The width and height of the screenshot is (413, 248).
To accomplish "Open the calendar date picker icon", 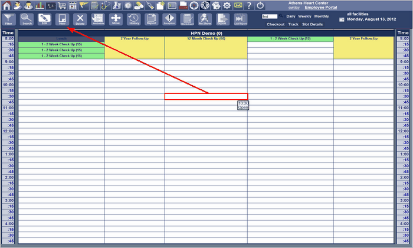I will click(342, 19).
